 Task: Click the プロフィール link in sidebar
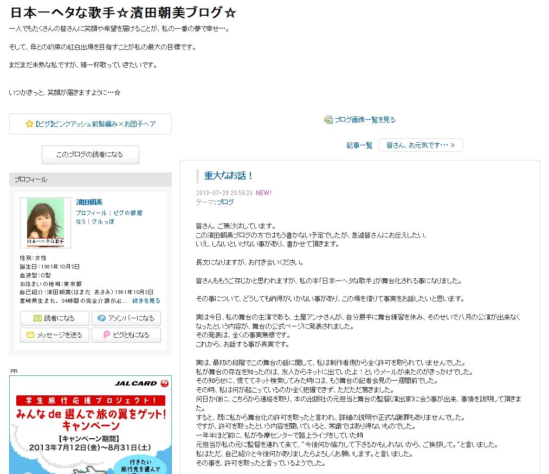[91, 213]
